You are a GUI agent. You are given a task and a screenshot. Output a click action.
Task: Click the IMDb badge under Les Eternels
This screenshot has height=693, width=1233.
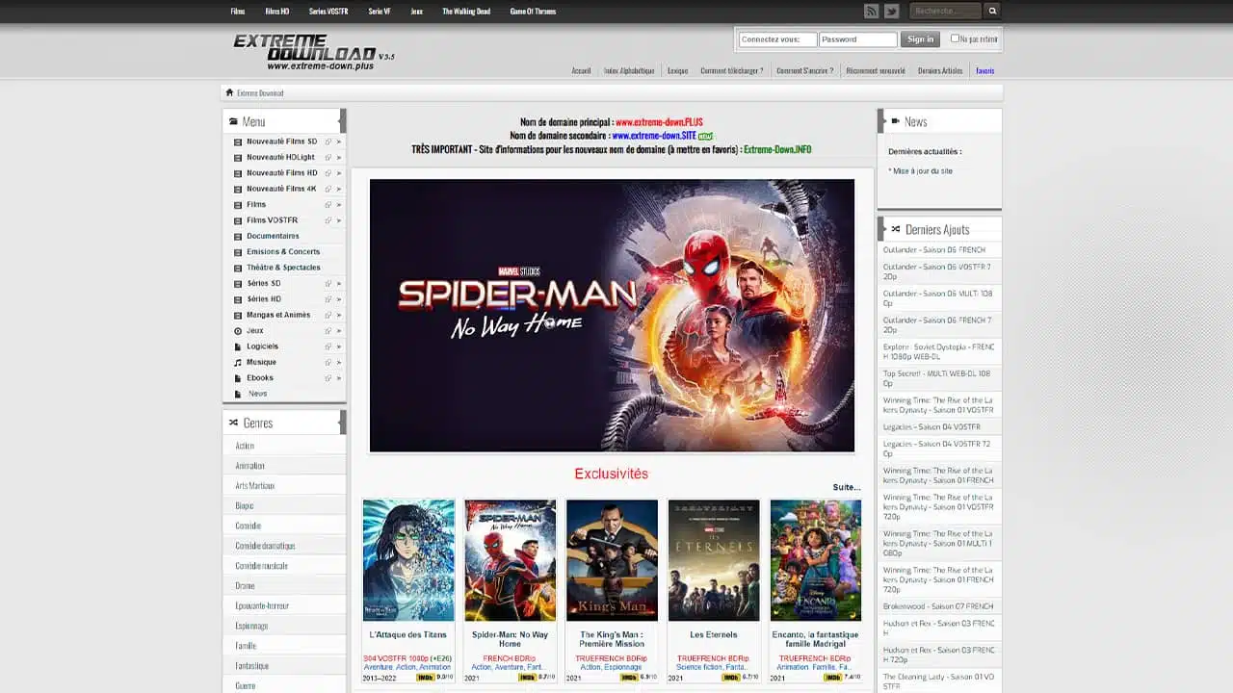tap(729, 678)
